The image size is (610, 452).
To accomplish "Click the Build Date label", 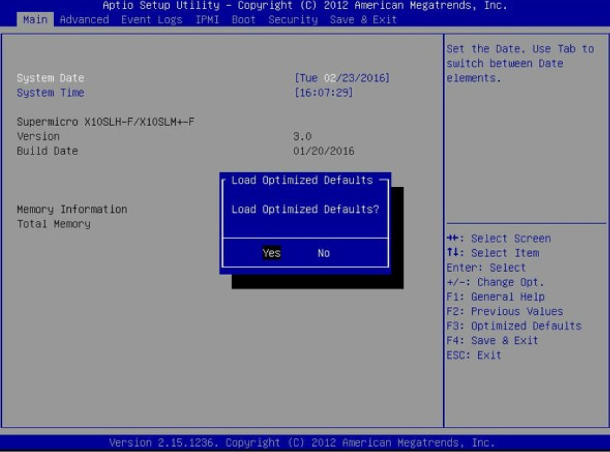I will (47, 151).
